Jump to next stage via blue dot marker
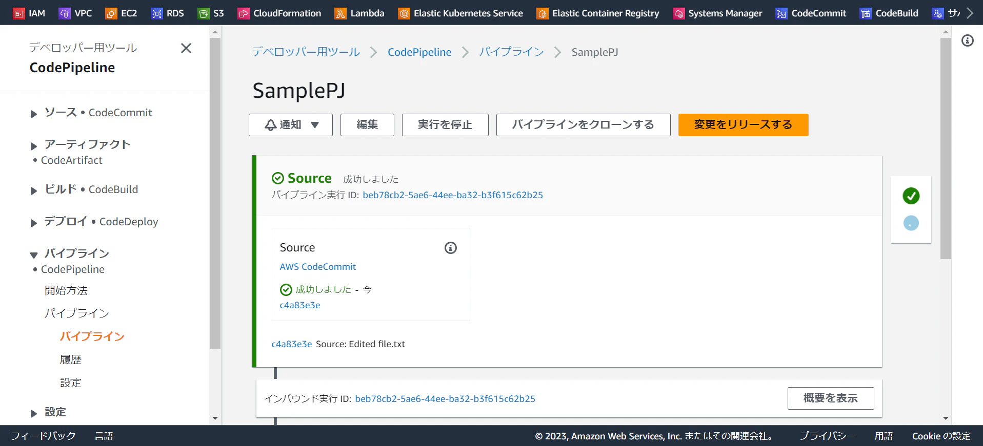Viewport: 983px width, 446px height. (911, 223)
